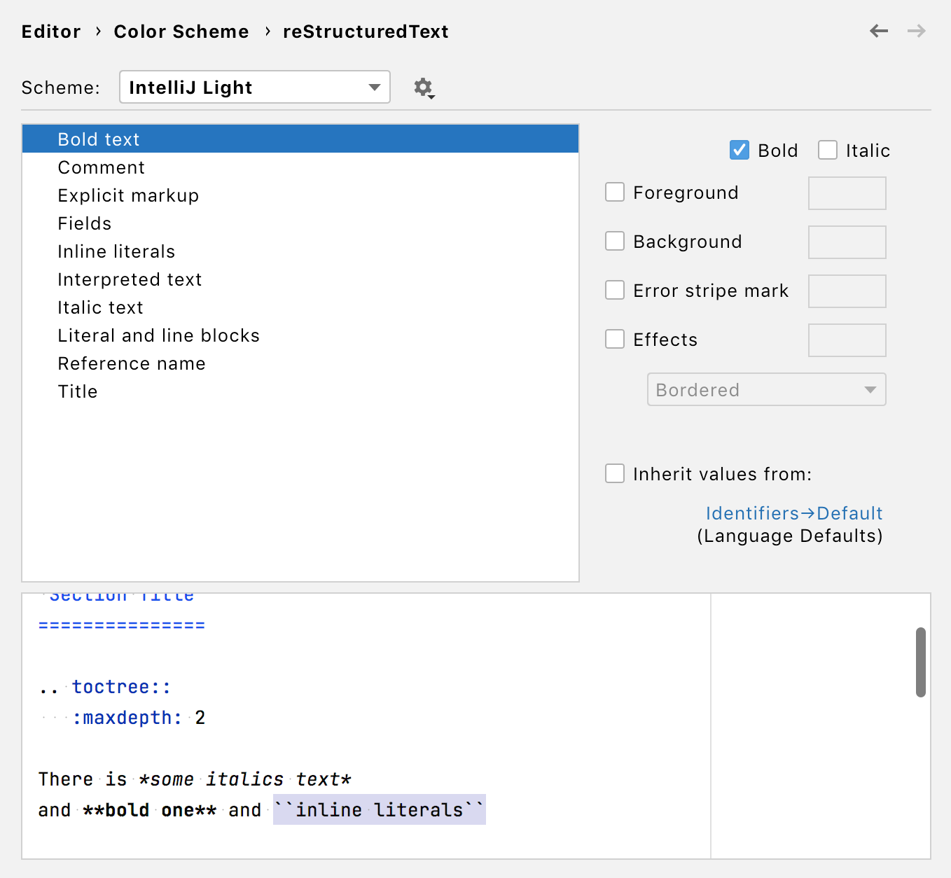Open the color scheme settings gear menu
Screen dimensions: 951x878
(x=424, y=88)
